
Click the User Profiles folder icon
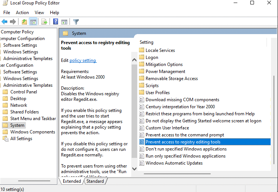coord(142,92)
